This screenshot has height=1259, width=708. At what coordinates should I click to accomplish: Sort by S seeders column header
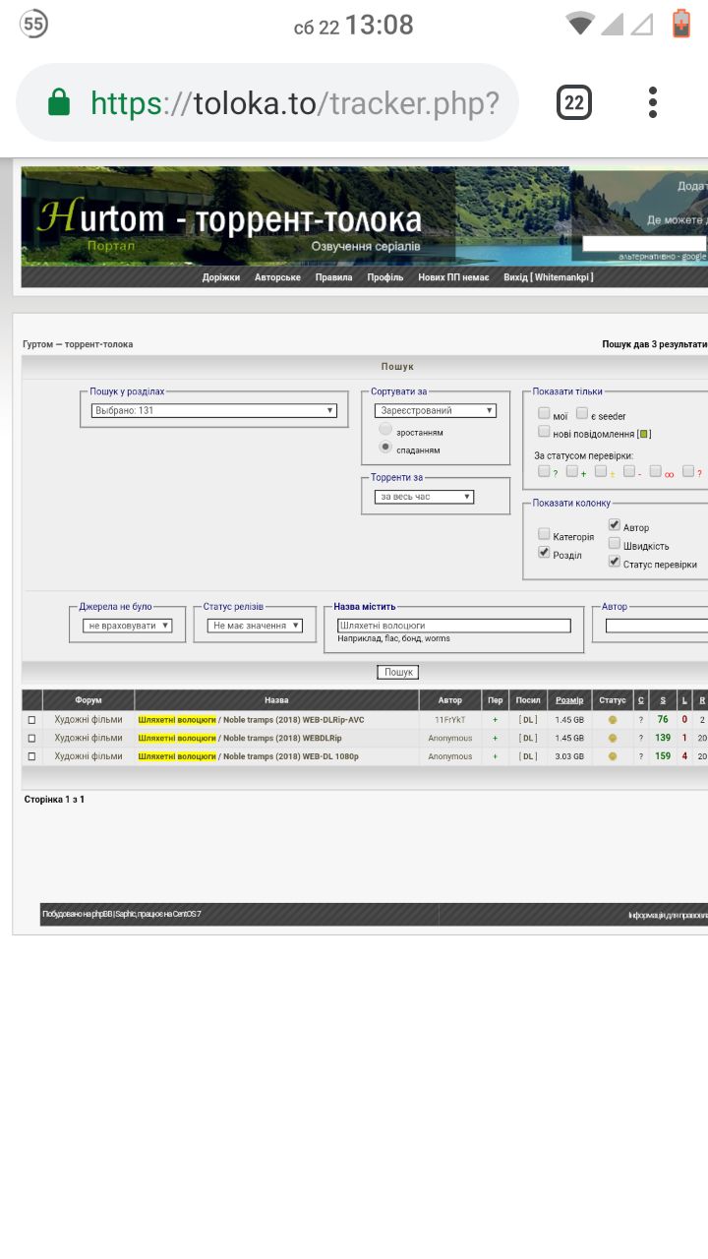tap(663, 700)
